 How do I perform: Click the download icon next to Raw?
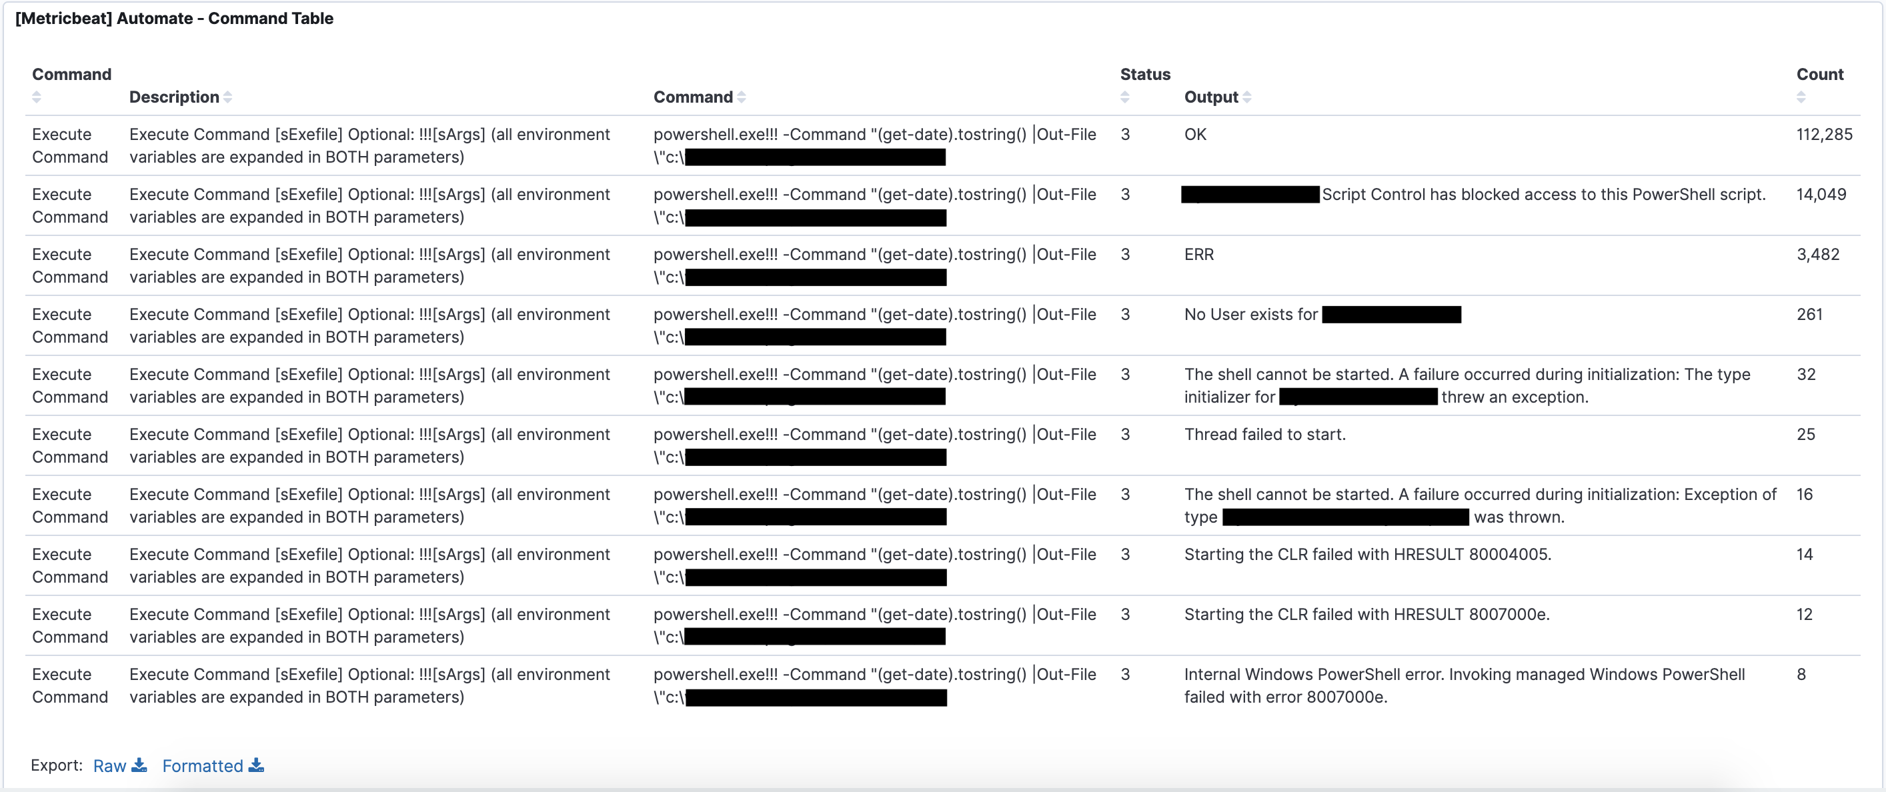point(139,765)
